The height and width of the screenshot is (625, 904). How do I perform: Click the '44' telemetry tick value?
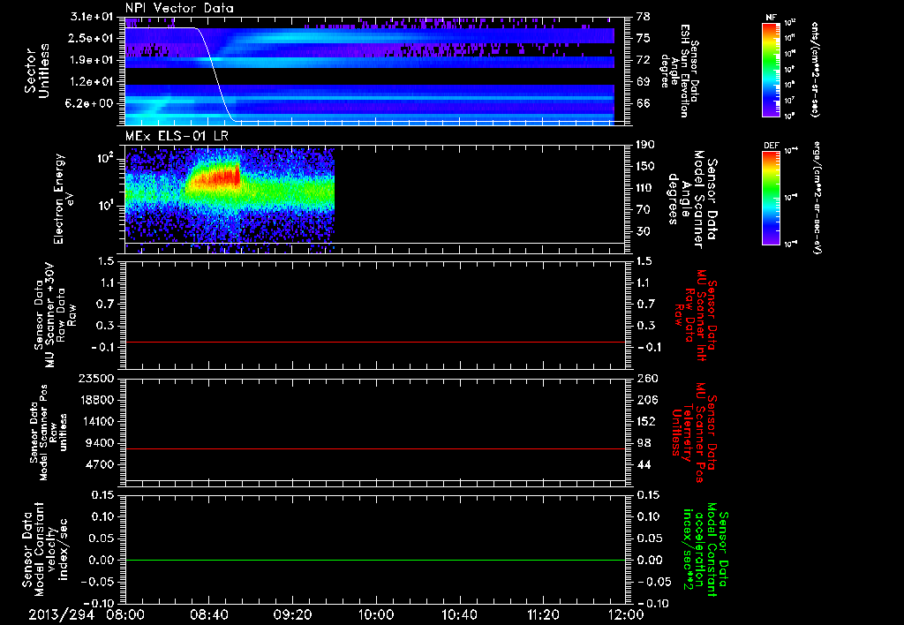coord(644,464)
